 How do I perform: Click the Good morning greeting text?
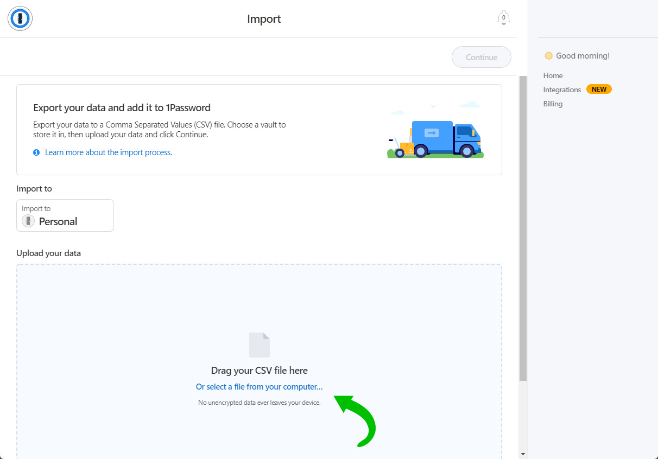coord(583,56)
